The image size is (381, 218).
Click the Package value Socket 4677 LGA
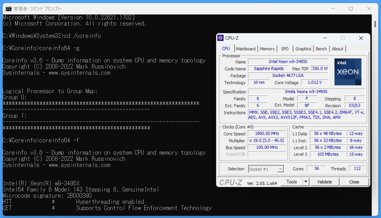tap(288, 75)
